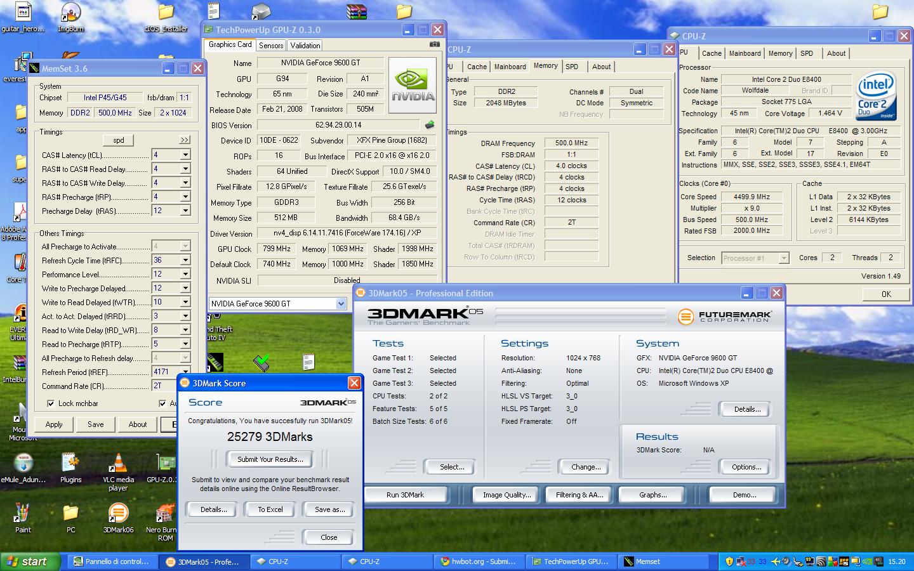The height and width of the screenshot is (571, 914).
Task: Click the Image Quality button in 3DMark05
Action: pyautogui.click(x=507, y=495)
